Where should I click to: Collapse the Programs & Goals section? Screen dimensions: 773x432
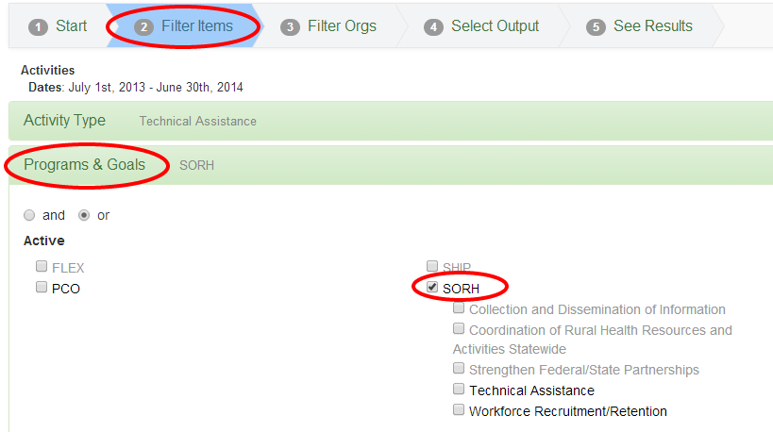(x=84, y=164)
